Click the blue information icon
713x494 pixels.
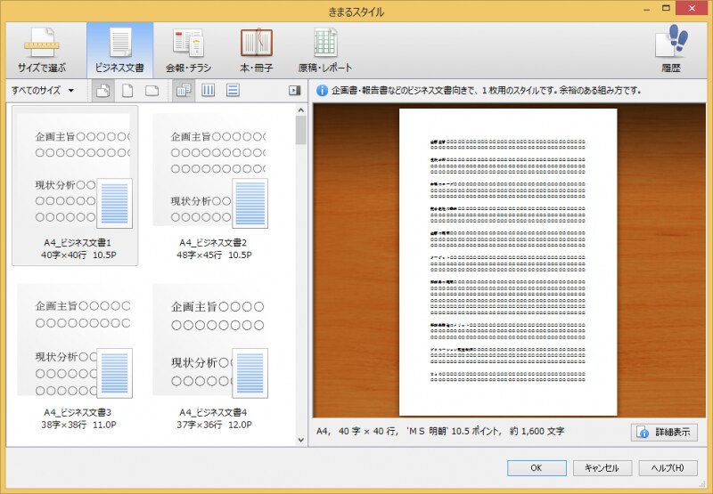coord(322,91)
